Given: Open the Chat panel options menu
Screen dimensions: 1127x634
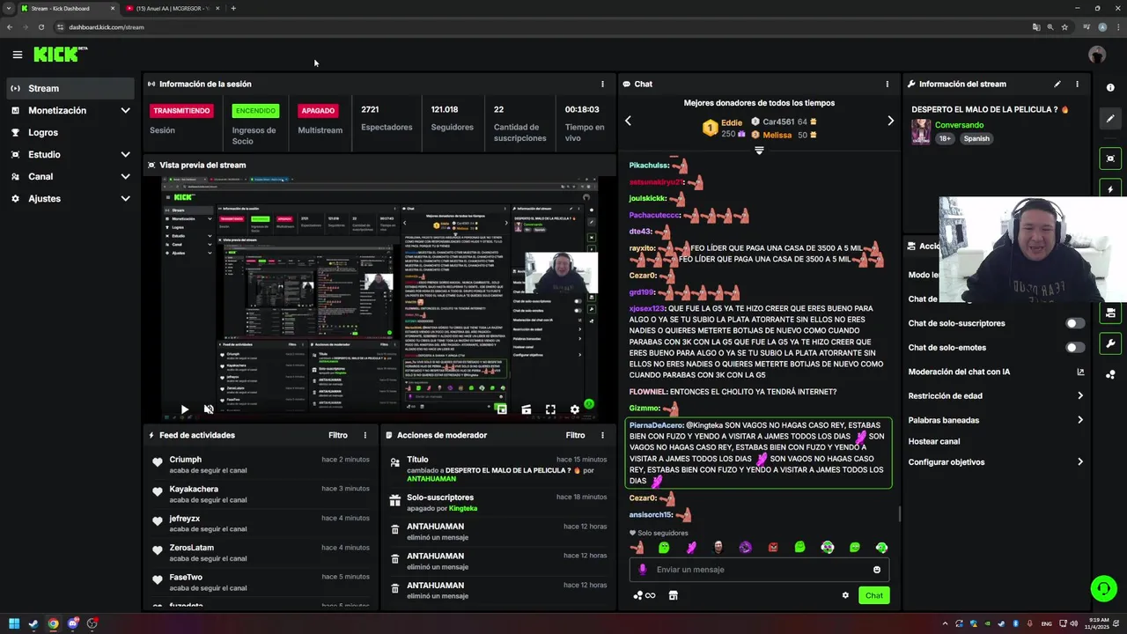Looking at the screenshot, I should pyautogui.click(x=887, y=84).
